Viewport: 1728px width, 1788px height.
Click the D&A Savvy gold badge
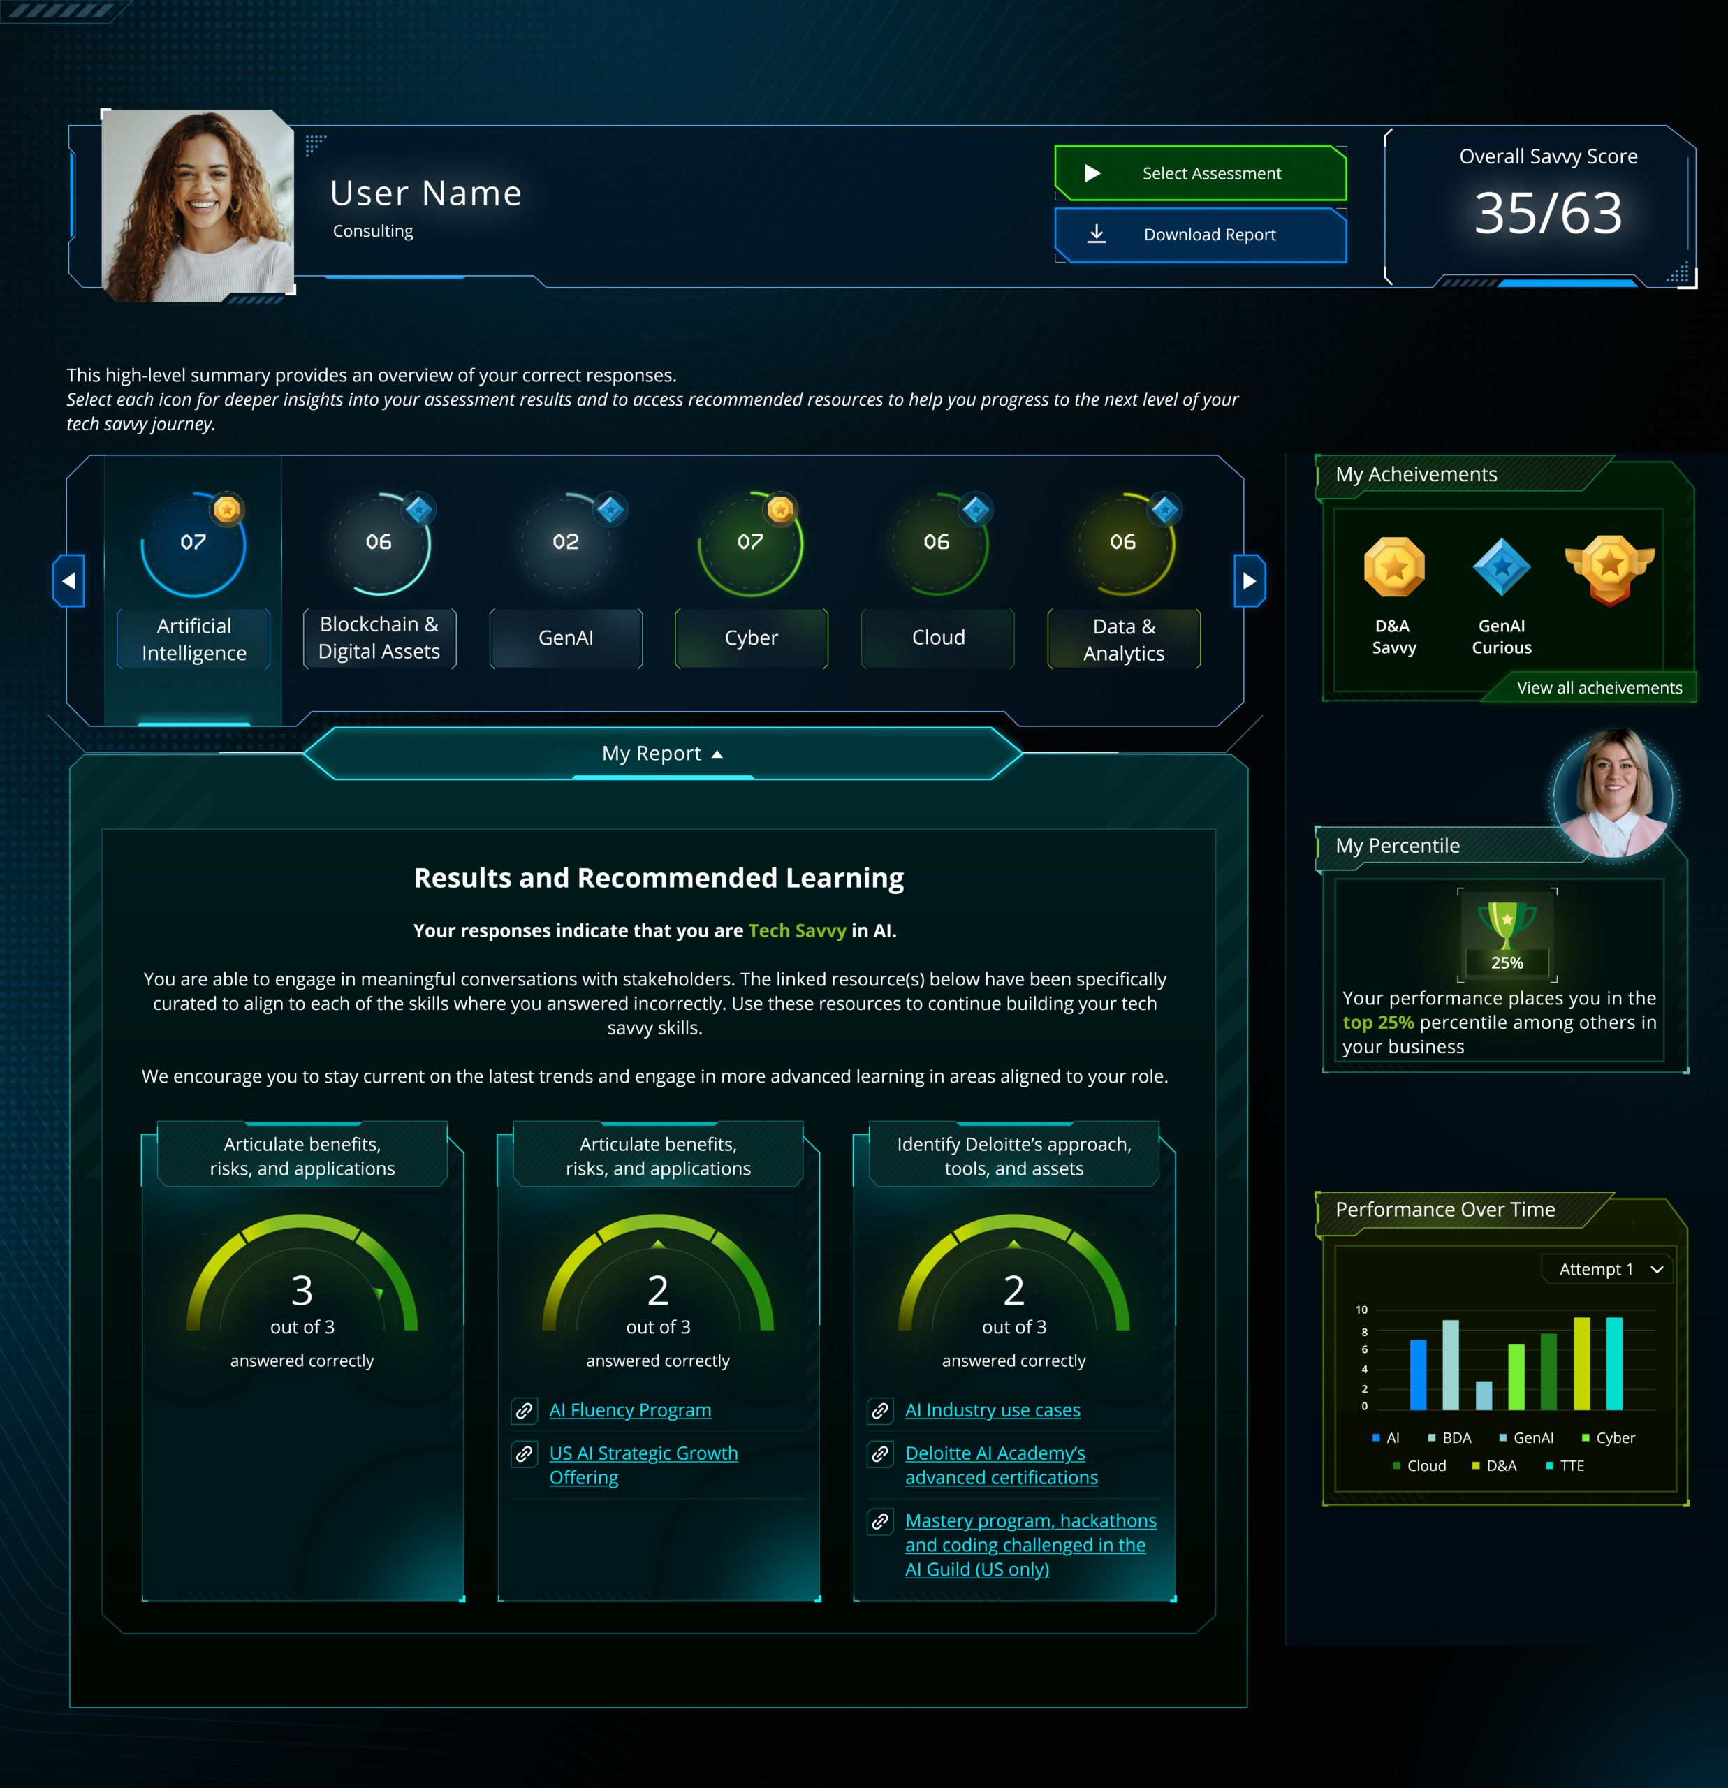1393,567
